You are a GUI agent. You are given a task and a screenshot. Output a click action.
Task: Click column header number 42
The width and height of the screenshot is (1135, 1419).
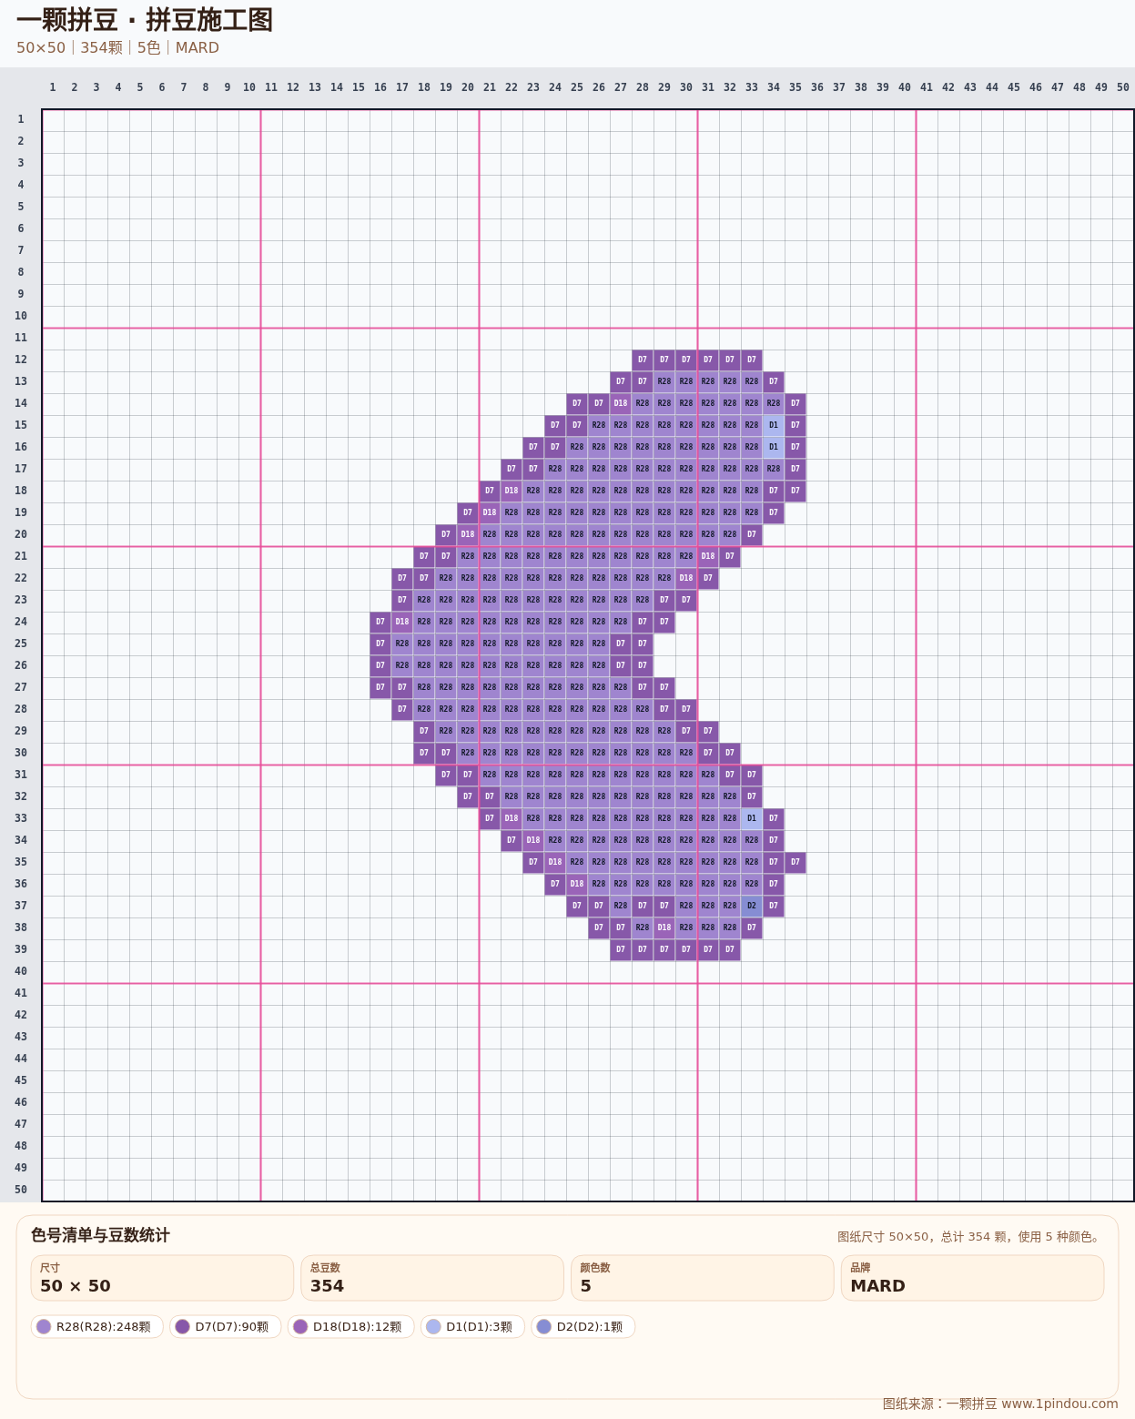[x=948, y=87]
